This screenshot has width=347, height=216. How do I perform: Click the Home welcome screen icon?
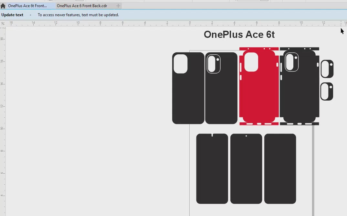point(3,6)
